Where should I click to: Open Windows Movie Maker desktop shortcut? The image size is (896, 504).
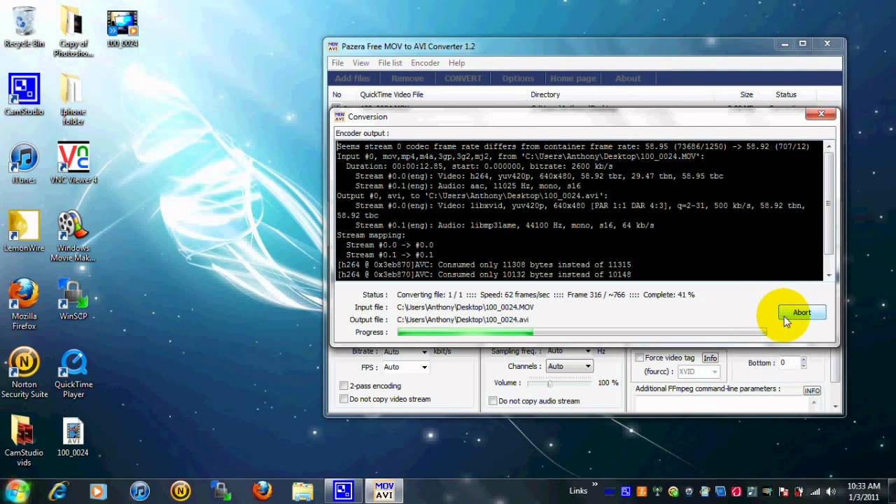(73, 237)
